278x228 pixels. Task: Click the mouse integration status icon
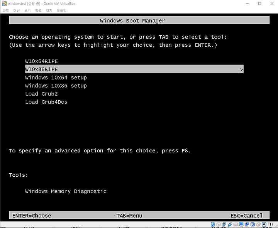258,224
